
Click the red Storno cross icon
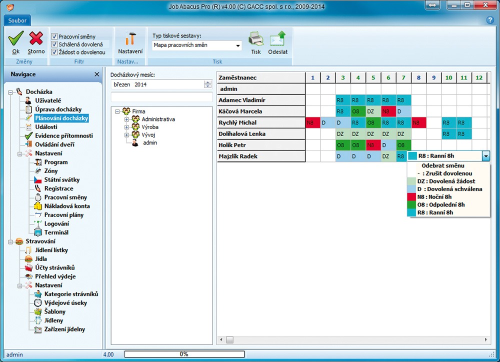(36, 38)
